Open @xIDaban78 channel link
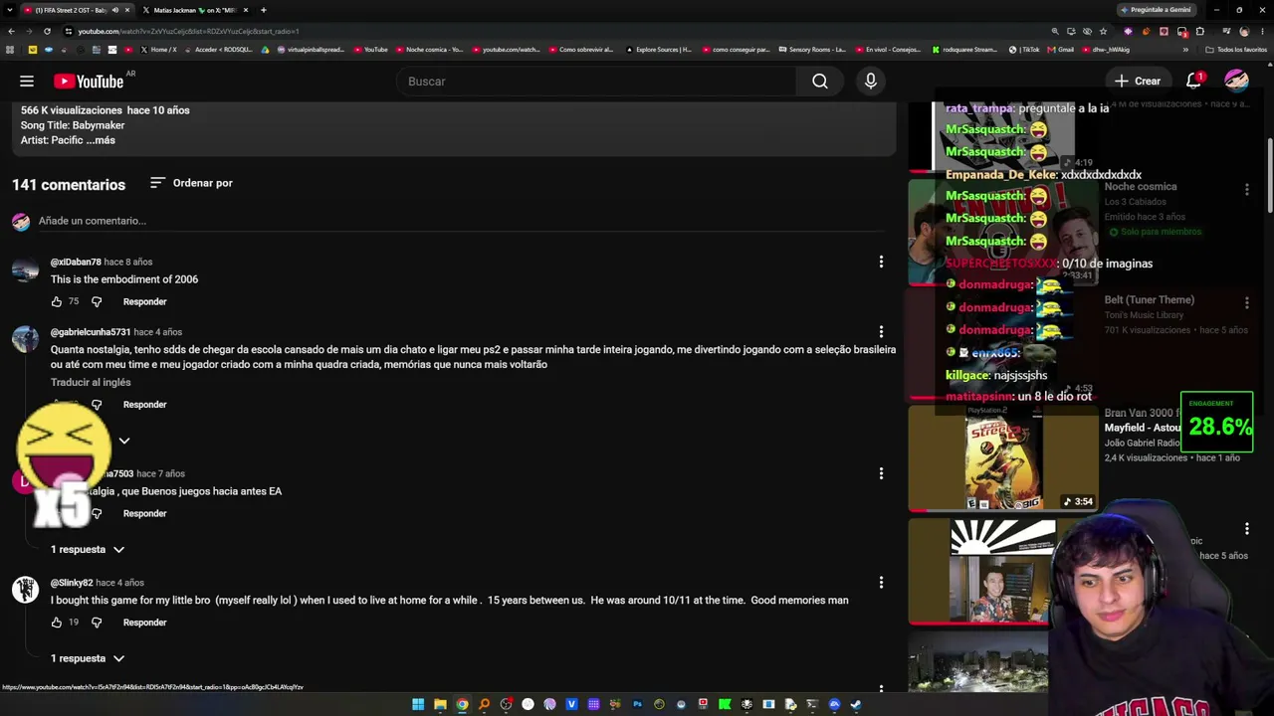This screenshot has width=1274, height=716. tap(76, 262)
